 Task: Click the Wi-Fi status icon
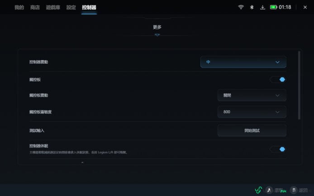point(241,7)
